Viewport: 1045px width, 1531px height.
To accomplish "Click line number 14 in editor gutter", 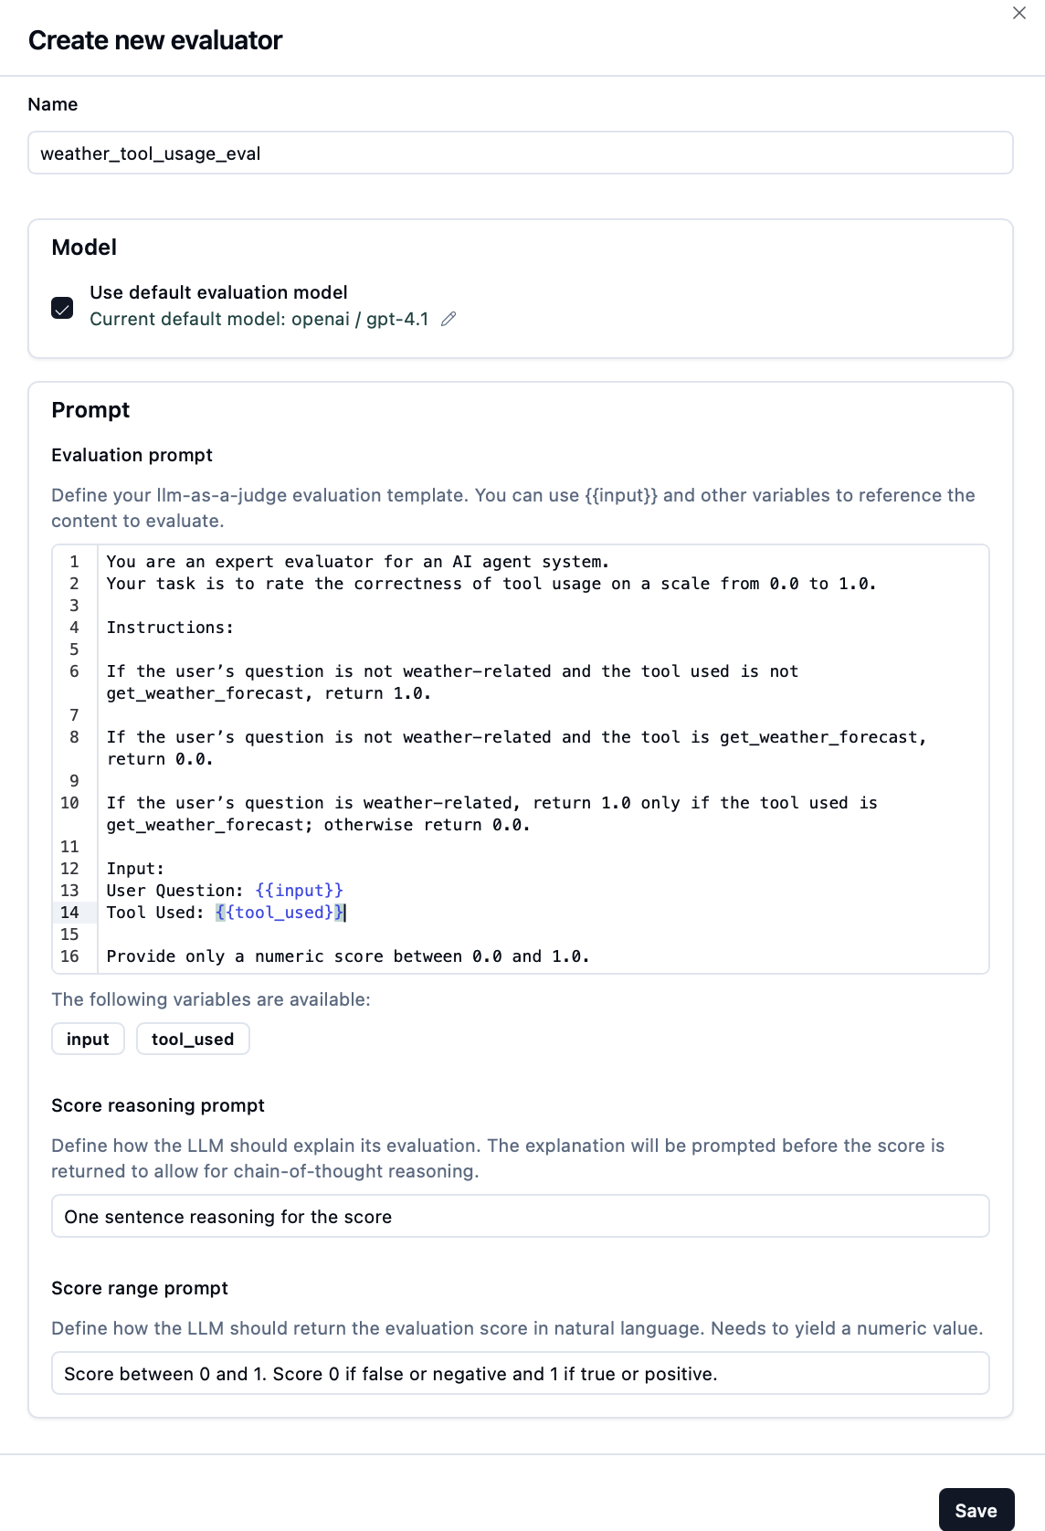I will click(69, 913).
